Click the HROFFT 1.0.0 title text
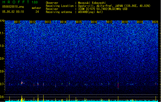The width and height of the screenshot is (161, 102). [x=20, y=2]
